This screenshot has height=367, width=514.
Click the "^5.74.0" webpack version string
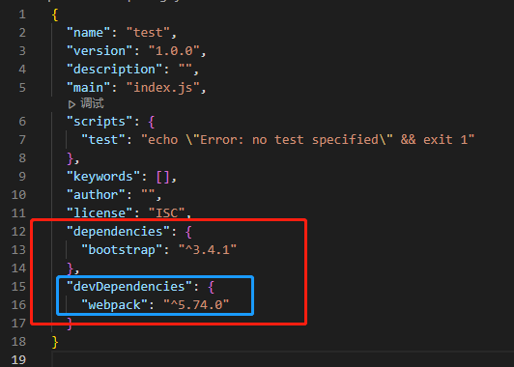tap(196, 305)
